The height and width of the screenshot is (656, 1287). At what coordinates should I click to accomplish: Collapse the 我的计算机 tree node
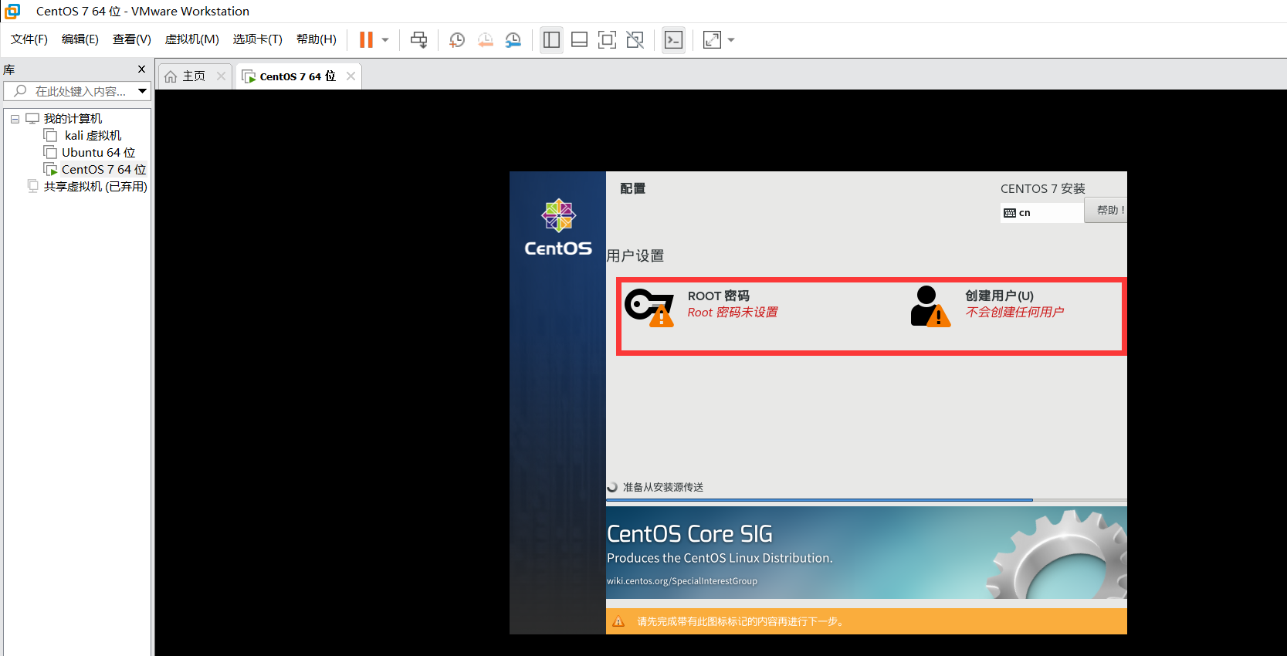(15, 119)
